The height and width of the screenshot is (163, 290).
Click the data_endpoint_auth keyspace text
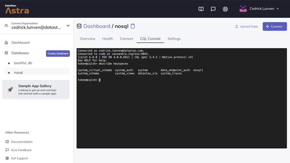pyautogui.click(x=175, y=70)
